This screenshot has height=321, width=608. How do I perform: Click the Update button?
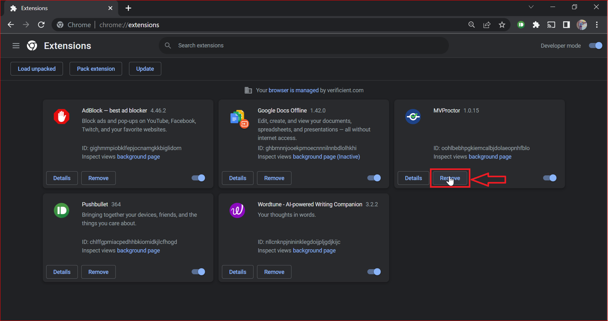(145, 69)
